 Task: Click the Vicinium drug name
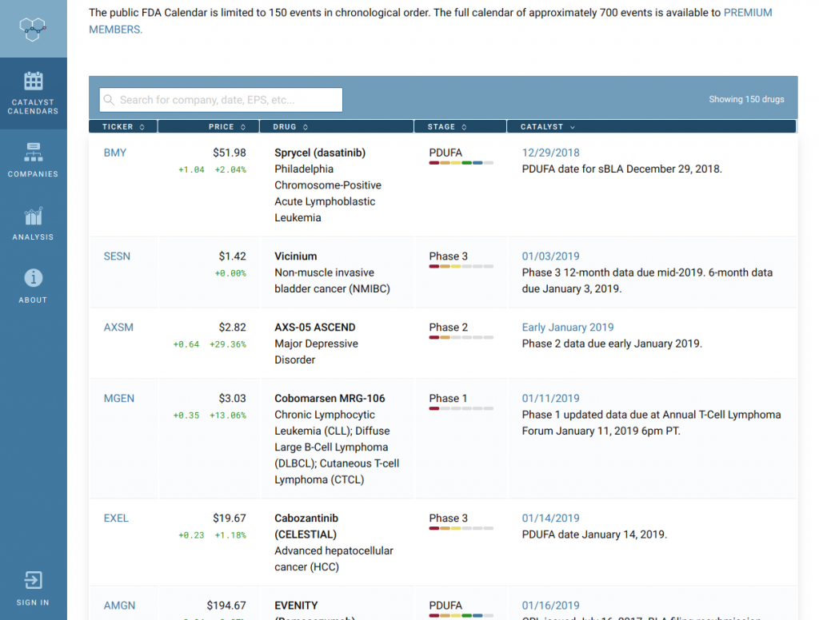point(296,256)
